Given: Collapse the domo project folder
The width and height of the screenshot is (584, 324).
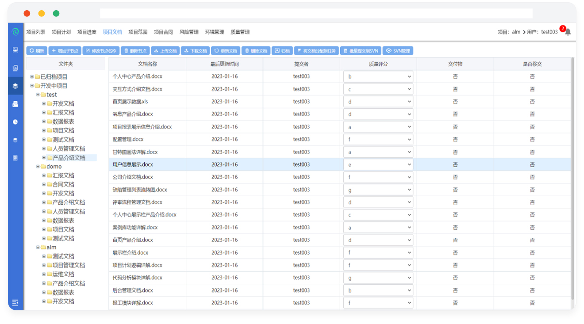Looking at the screenshot, I should coord(38,167).
